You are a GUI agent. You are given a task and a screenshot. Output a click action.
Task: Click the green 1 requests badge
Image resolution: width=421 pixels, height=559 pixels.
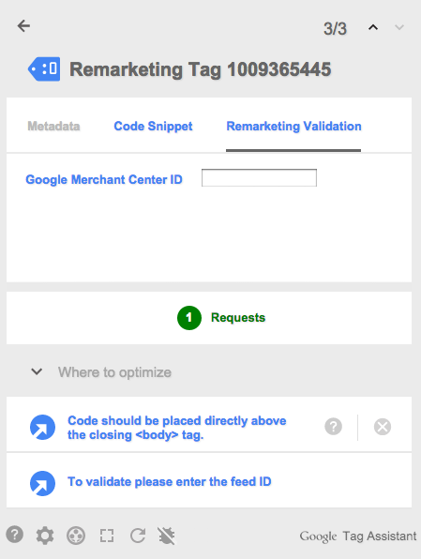click(189, 318)
